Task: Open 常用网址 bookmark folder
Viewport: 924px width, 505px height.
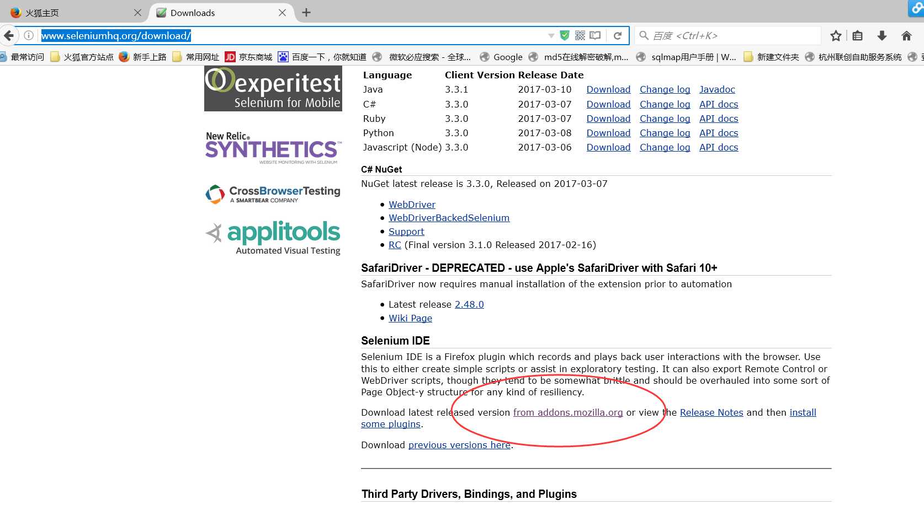Action: (196, 57)
